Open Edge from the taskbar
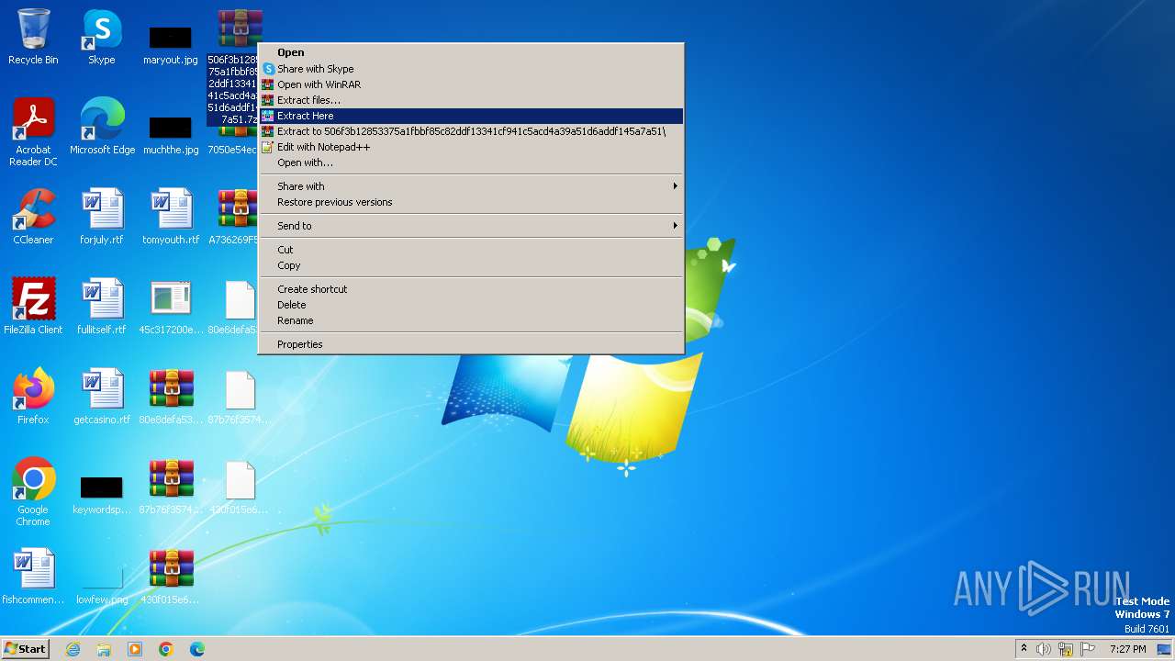The height and width of the screenshot is (661, 1175). point(197,649)
